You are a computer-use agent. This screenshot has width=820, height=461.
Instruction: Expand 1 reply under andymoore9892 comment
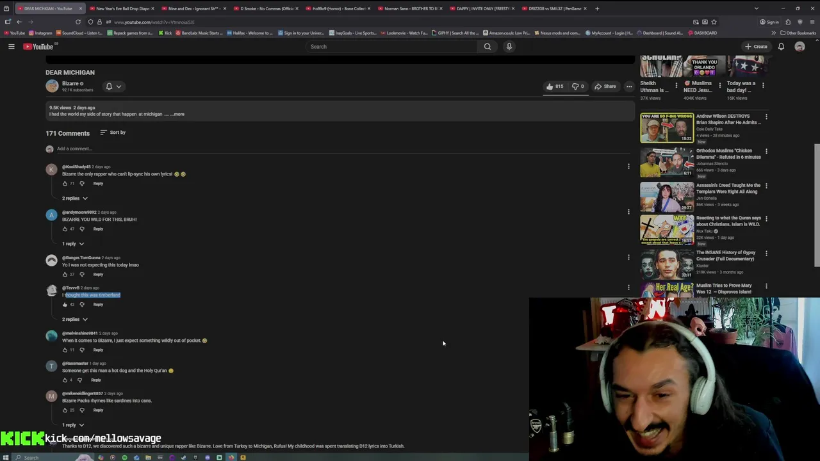click(x=73, y=244)
